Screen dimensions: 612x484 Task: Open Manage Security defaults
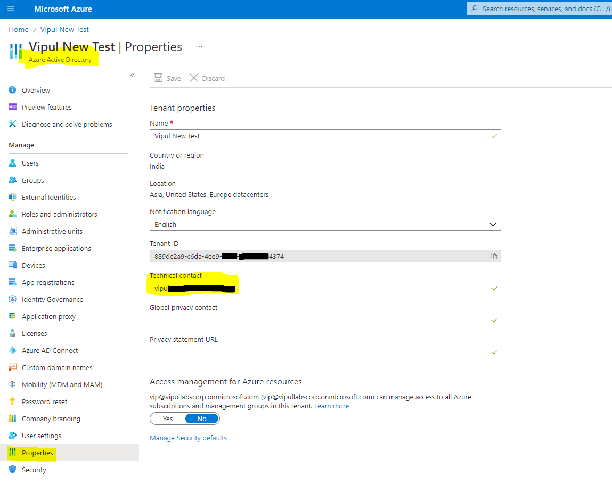tap(187, 438)
